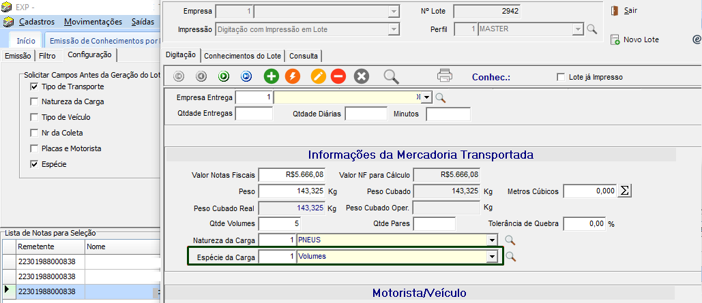Click the Valor Notas Fiscais field
Screen dimensions: 702x303
(x=293, y=175)
